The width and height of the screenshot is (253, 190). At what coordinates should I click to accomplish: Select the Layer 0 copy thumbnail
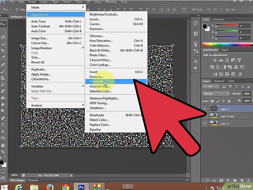pos(213,116)
